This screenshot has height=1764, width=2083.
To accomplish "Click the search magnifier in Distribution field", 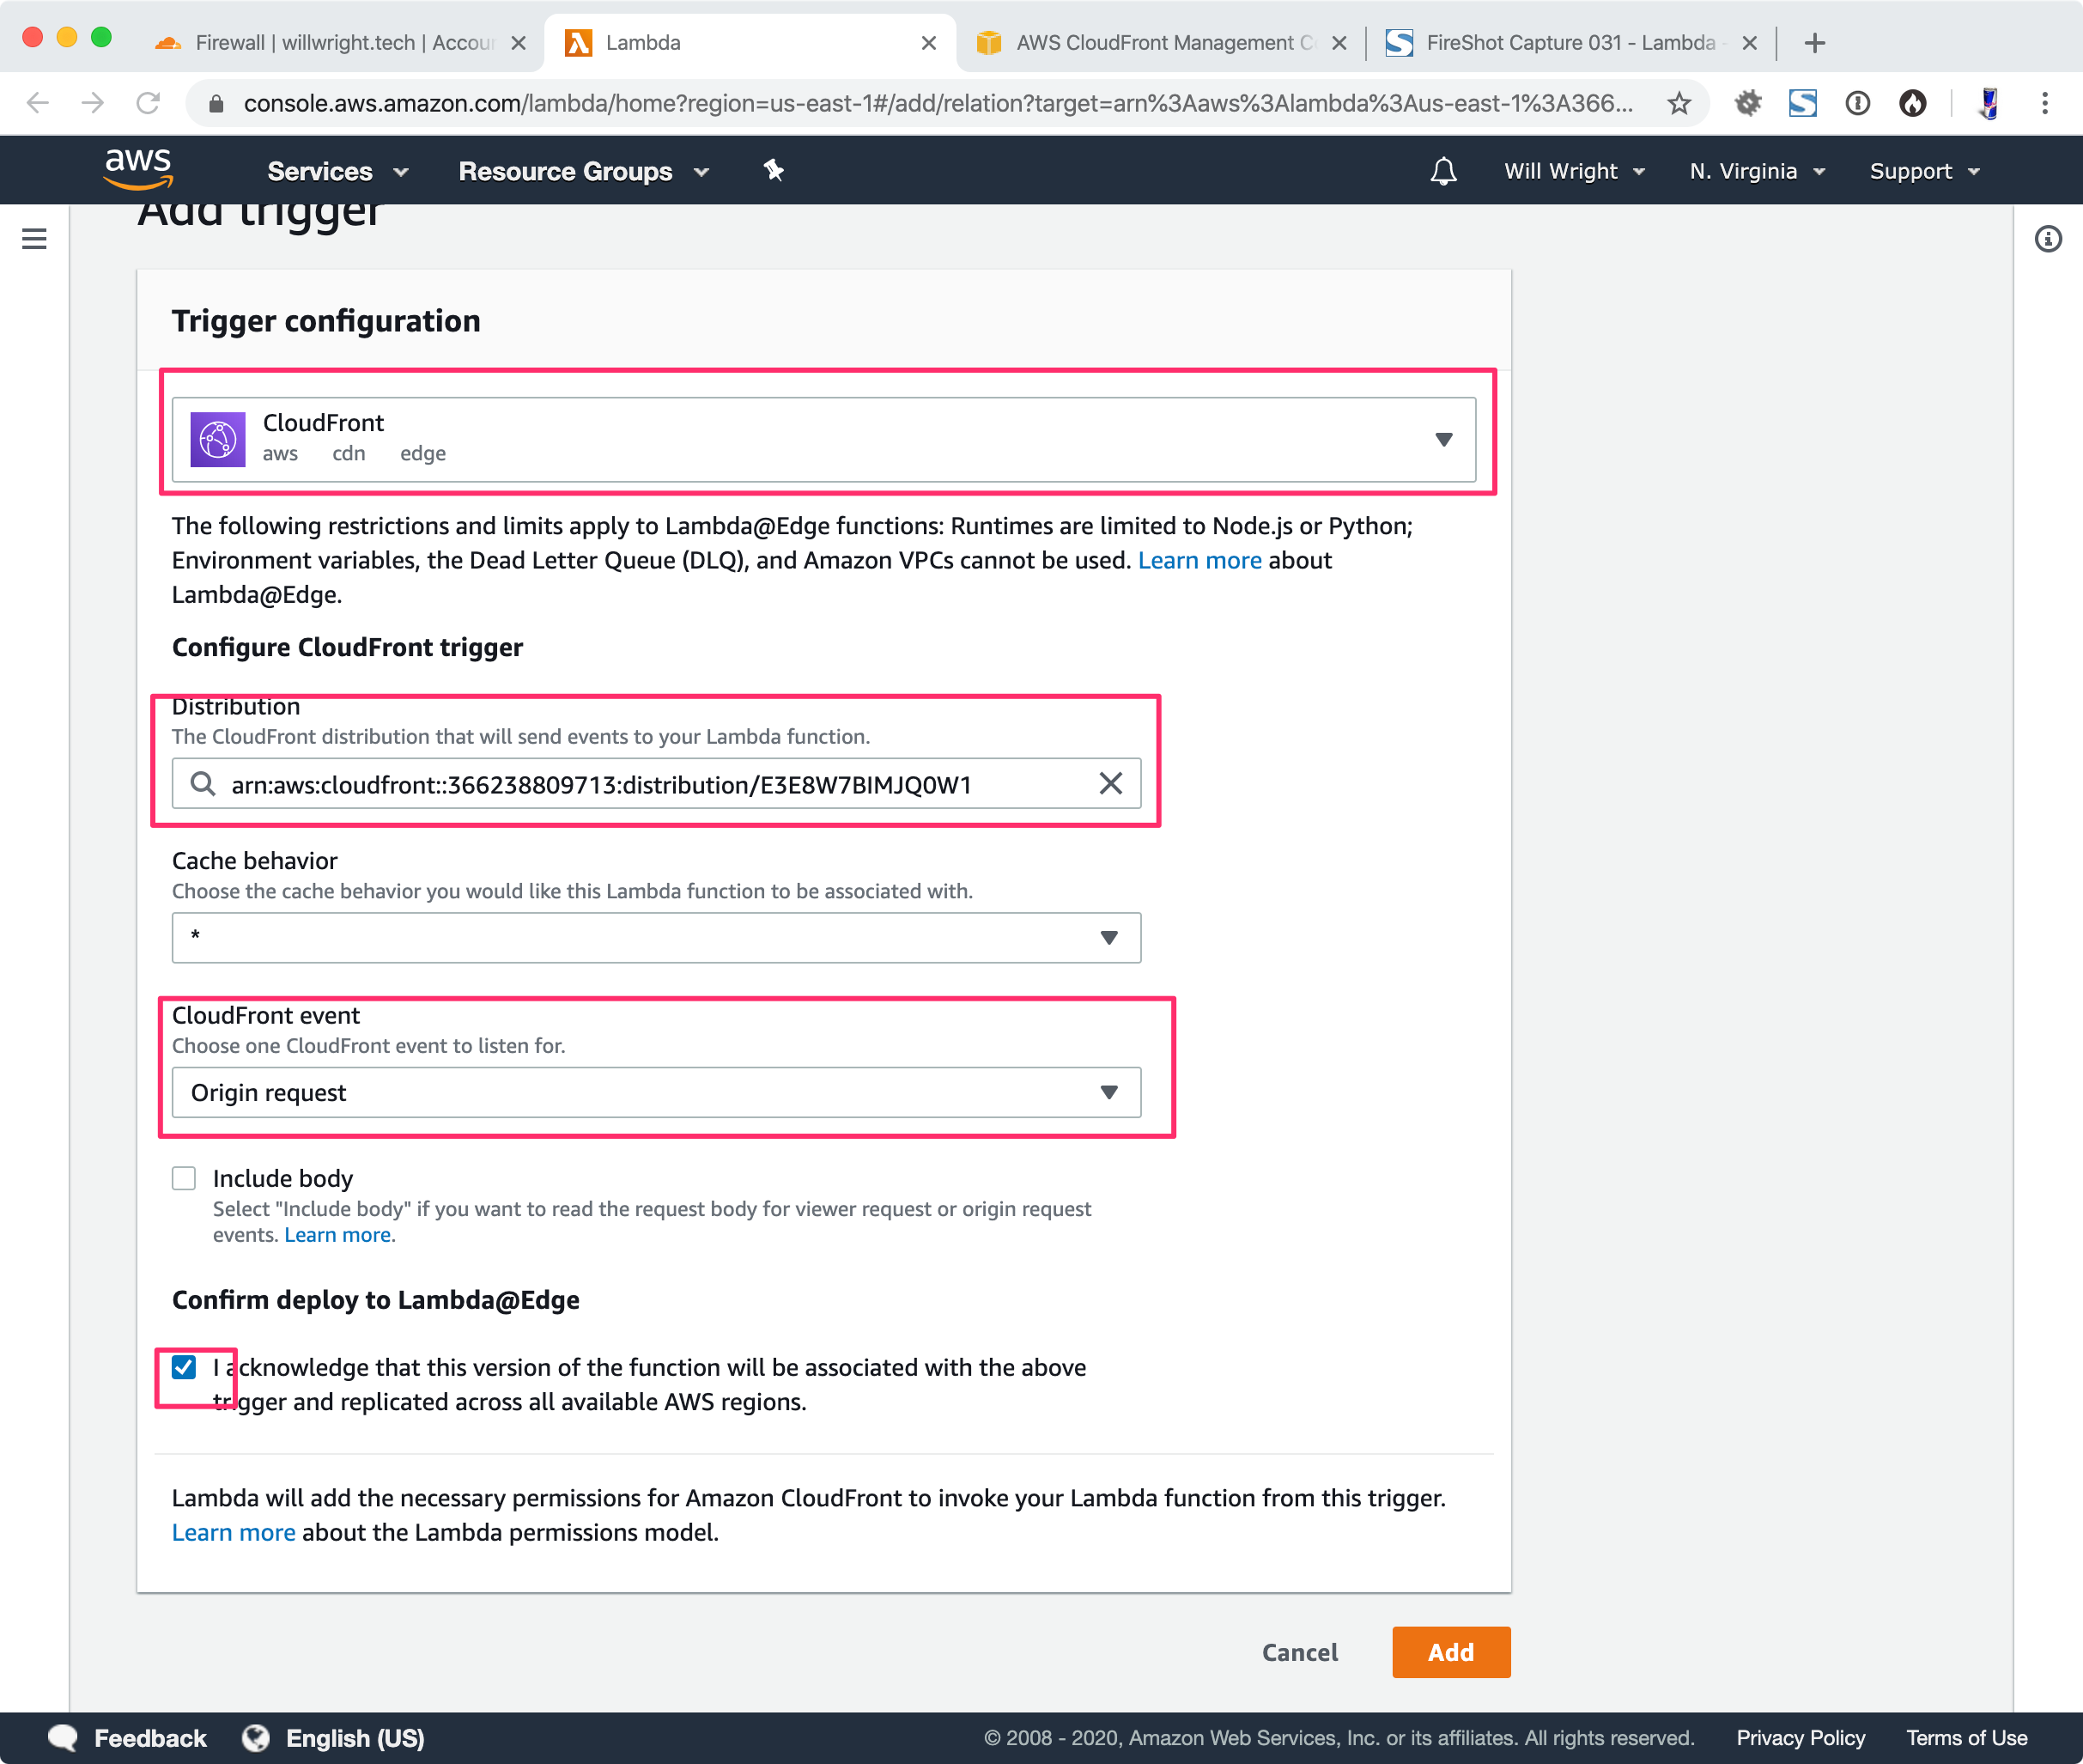I will point(203,784).
